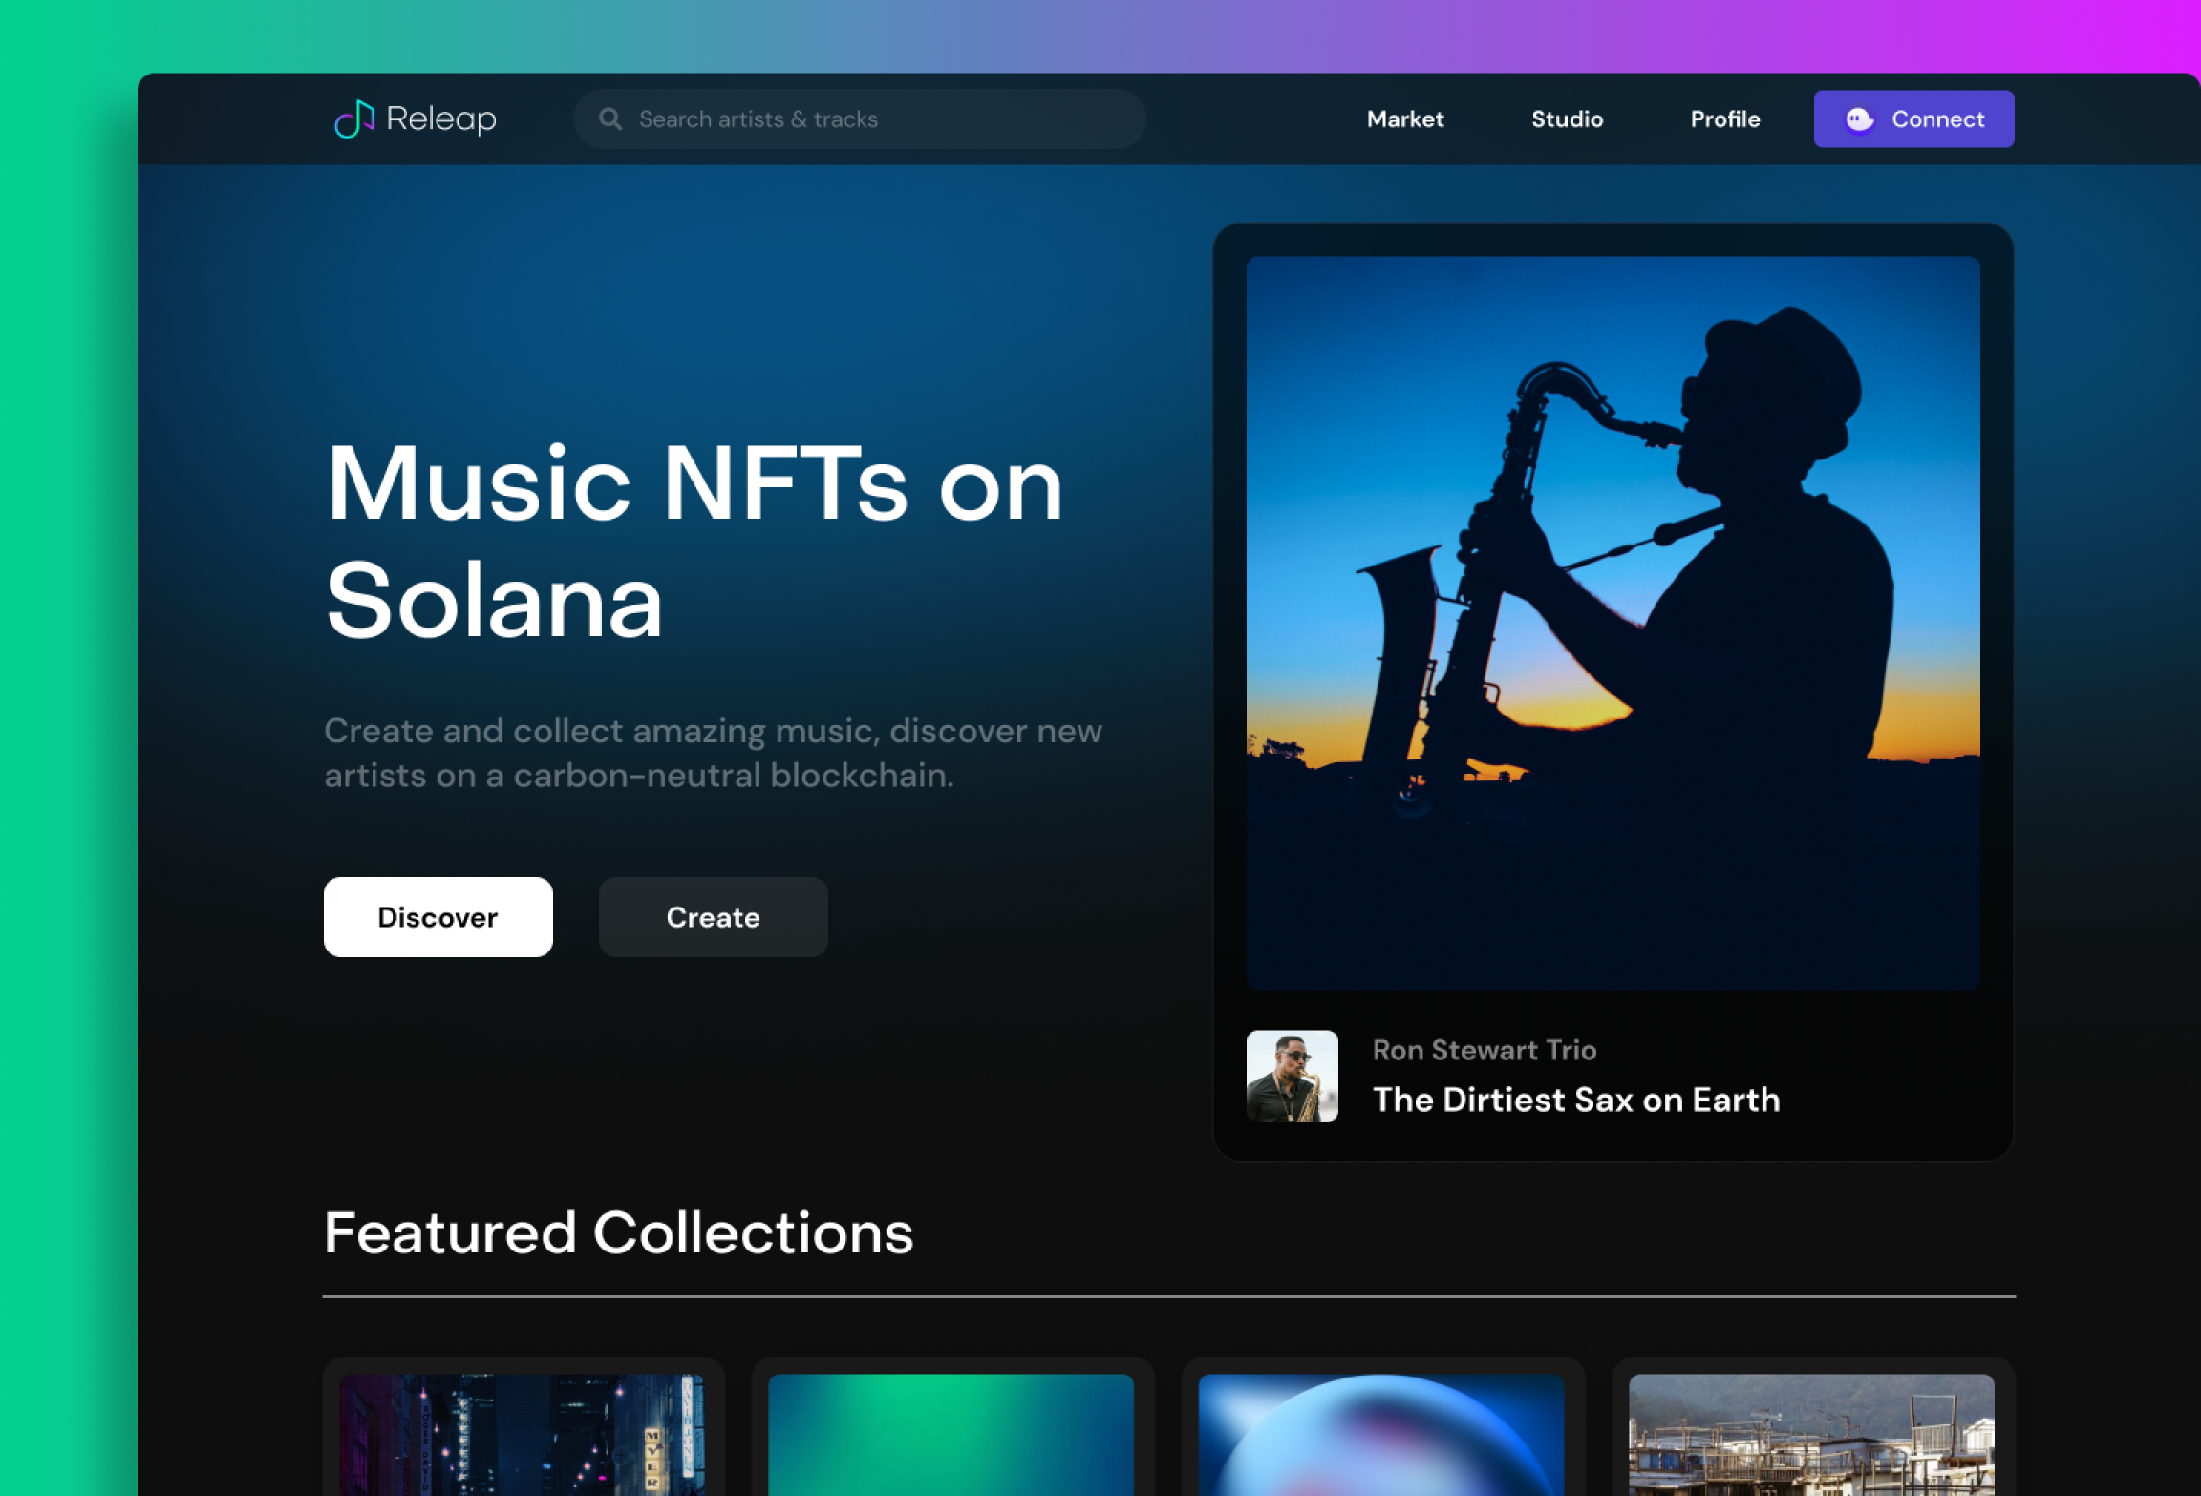The image size is (2201, 1496).
Task: Open the Ron Stewart Trio avatar thumbnail
Action: click(x=1292, y=1076)
